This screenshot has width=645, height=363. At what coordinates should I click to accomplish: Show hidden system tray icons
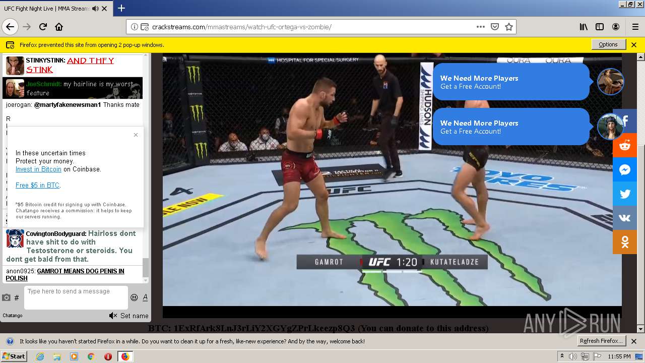562,356
